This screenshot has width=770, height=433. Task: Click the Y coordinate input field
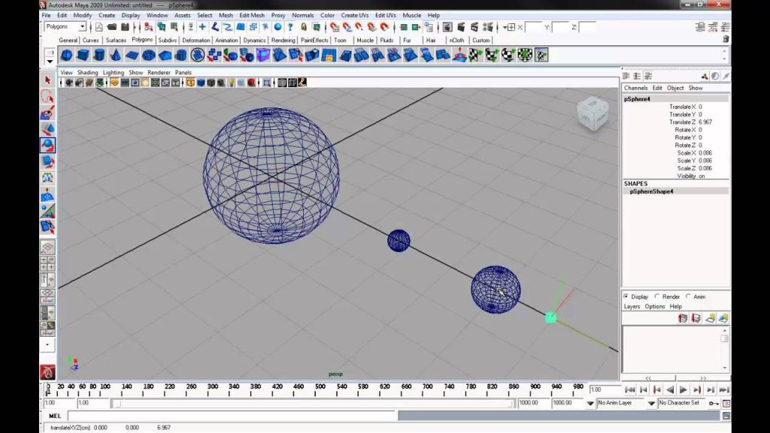click(x=560, y=27)
